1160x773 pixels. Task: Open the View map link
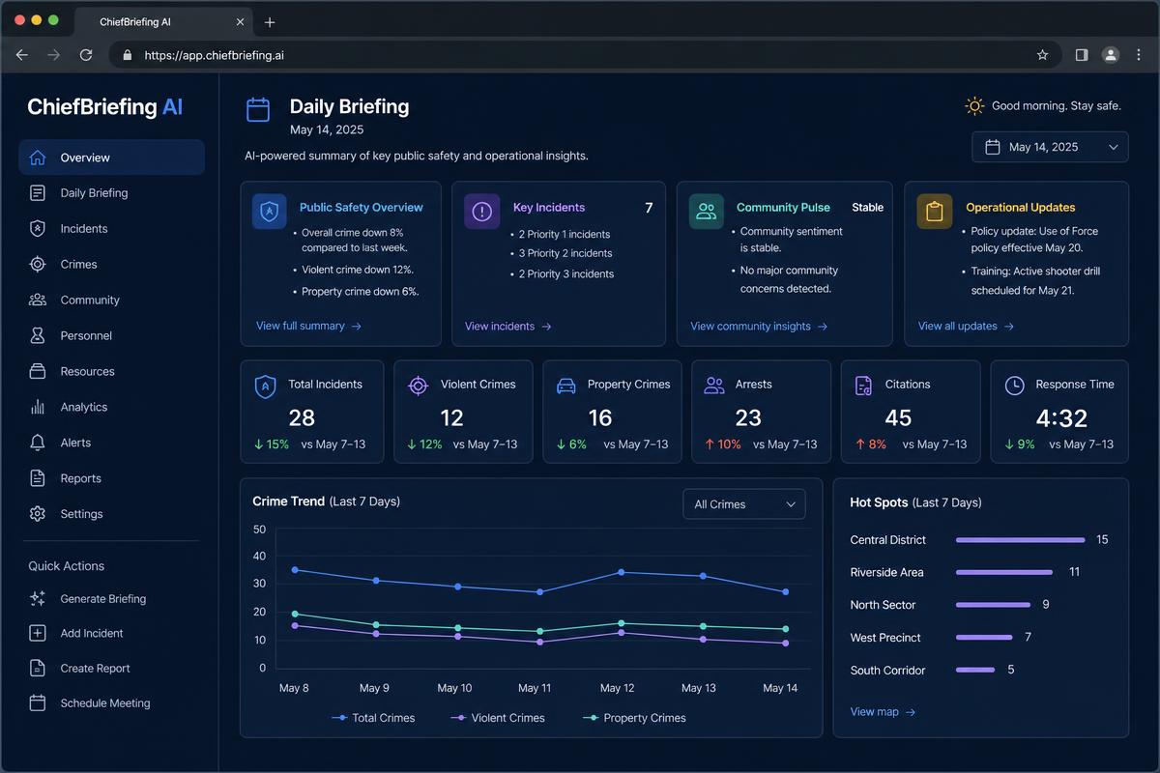point(883,712)
